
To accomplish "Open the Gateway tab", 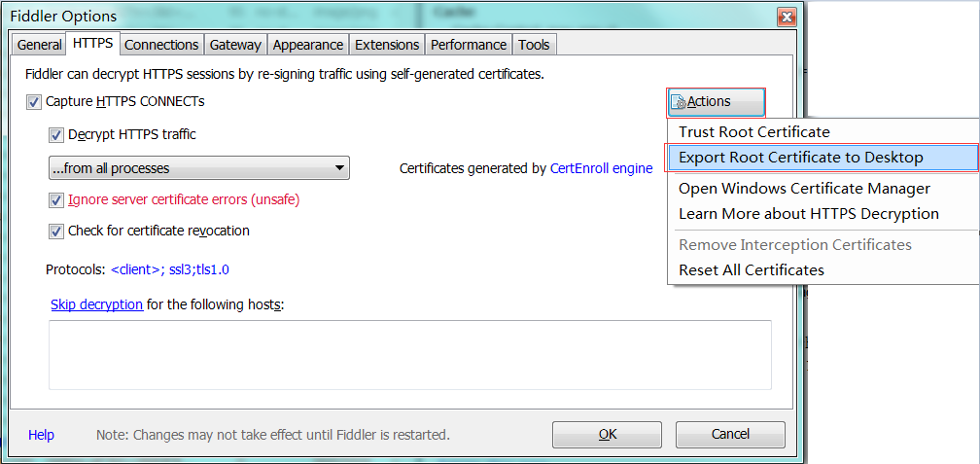I will coord(235,45).
